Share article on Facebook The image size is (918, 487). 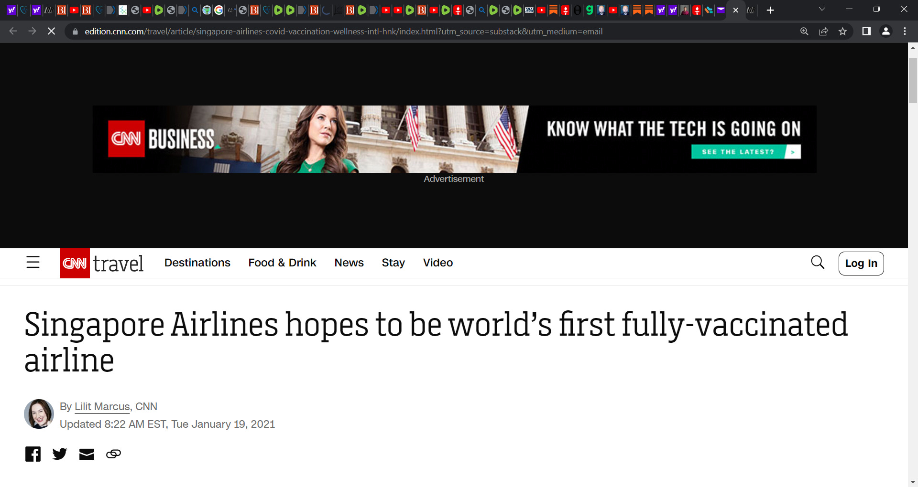point(33,454)
